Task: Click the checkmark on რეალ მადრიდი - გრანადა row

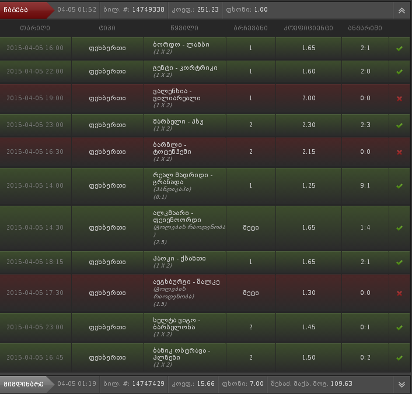Action: (399, 186)
